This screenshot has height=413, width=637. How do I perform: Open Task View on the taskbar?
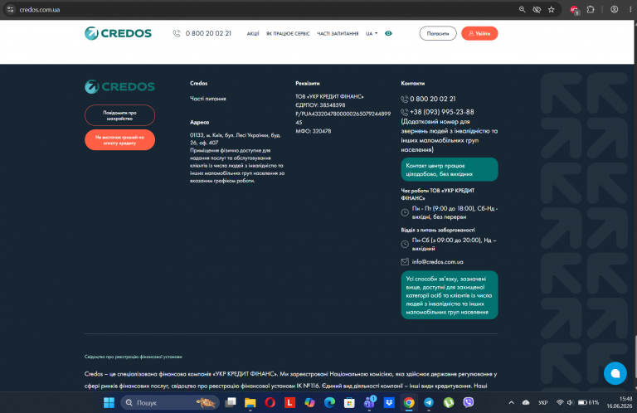(x=231, y=402)
